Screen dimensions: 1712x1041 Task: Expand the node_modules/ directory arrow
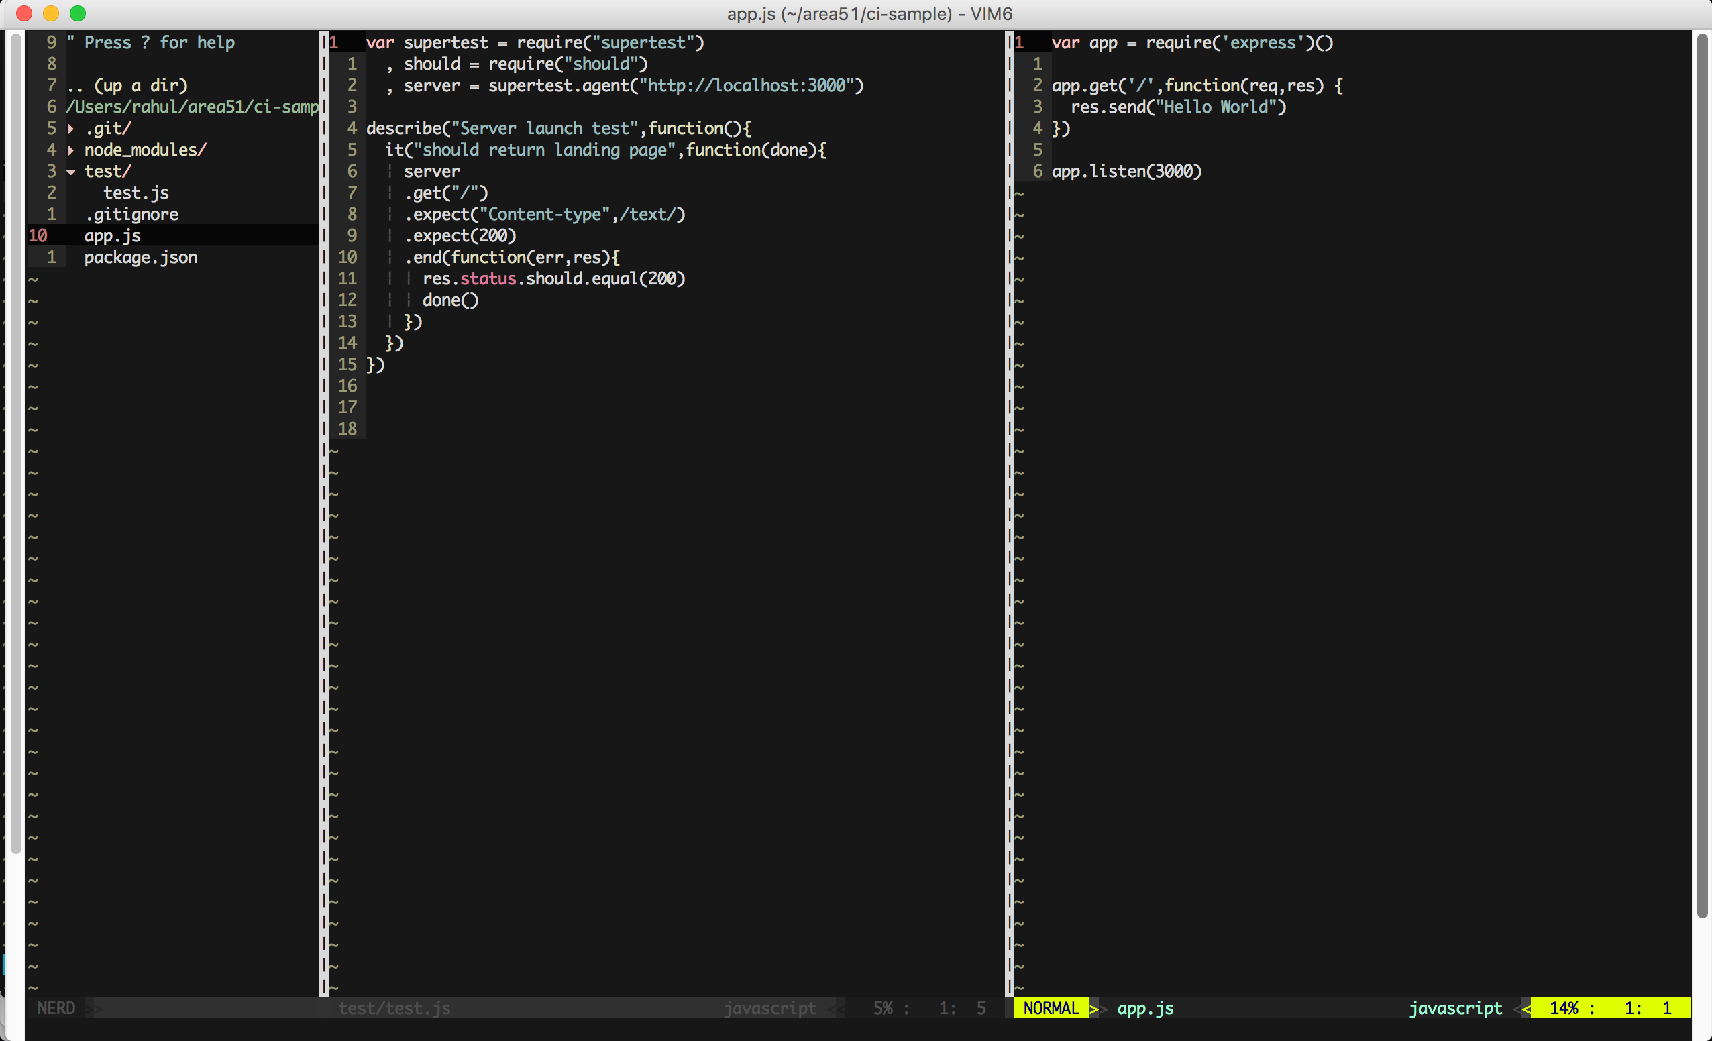(x=72, y=150)
